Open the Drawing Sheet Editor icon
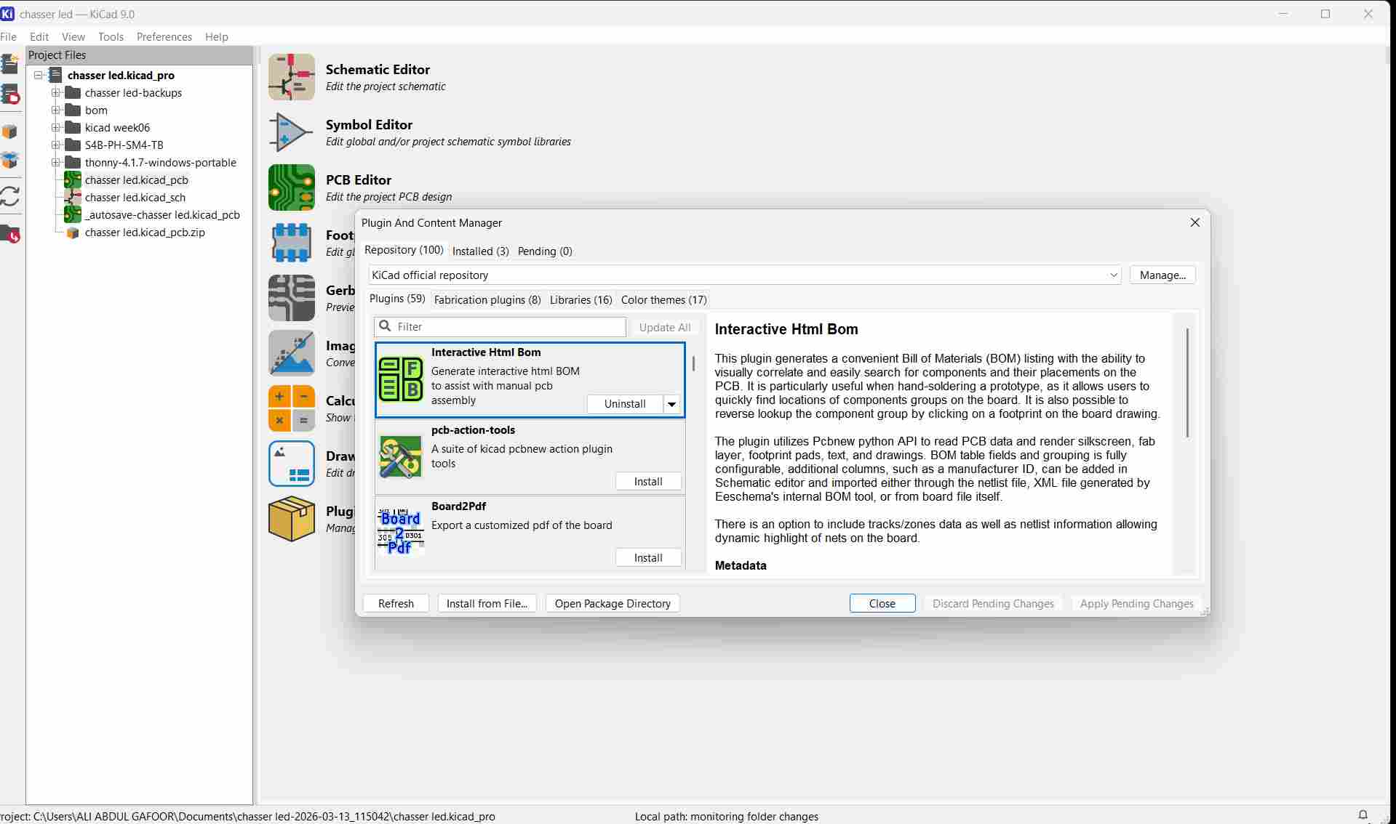 pos(292,464)
